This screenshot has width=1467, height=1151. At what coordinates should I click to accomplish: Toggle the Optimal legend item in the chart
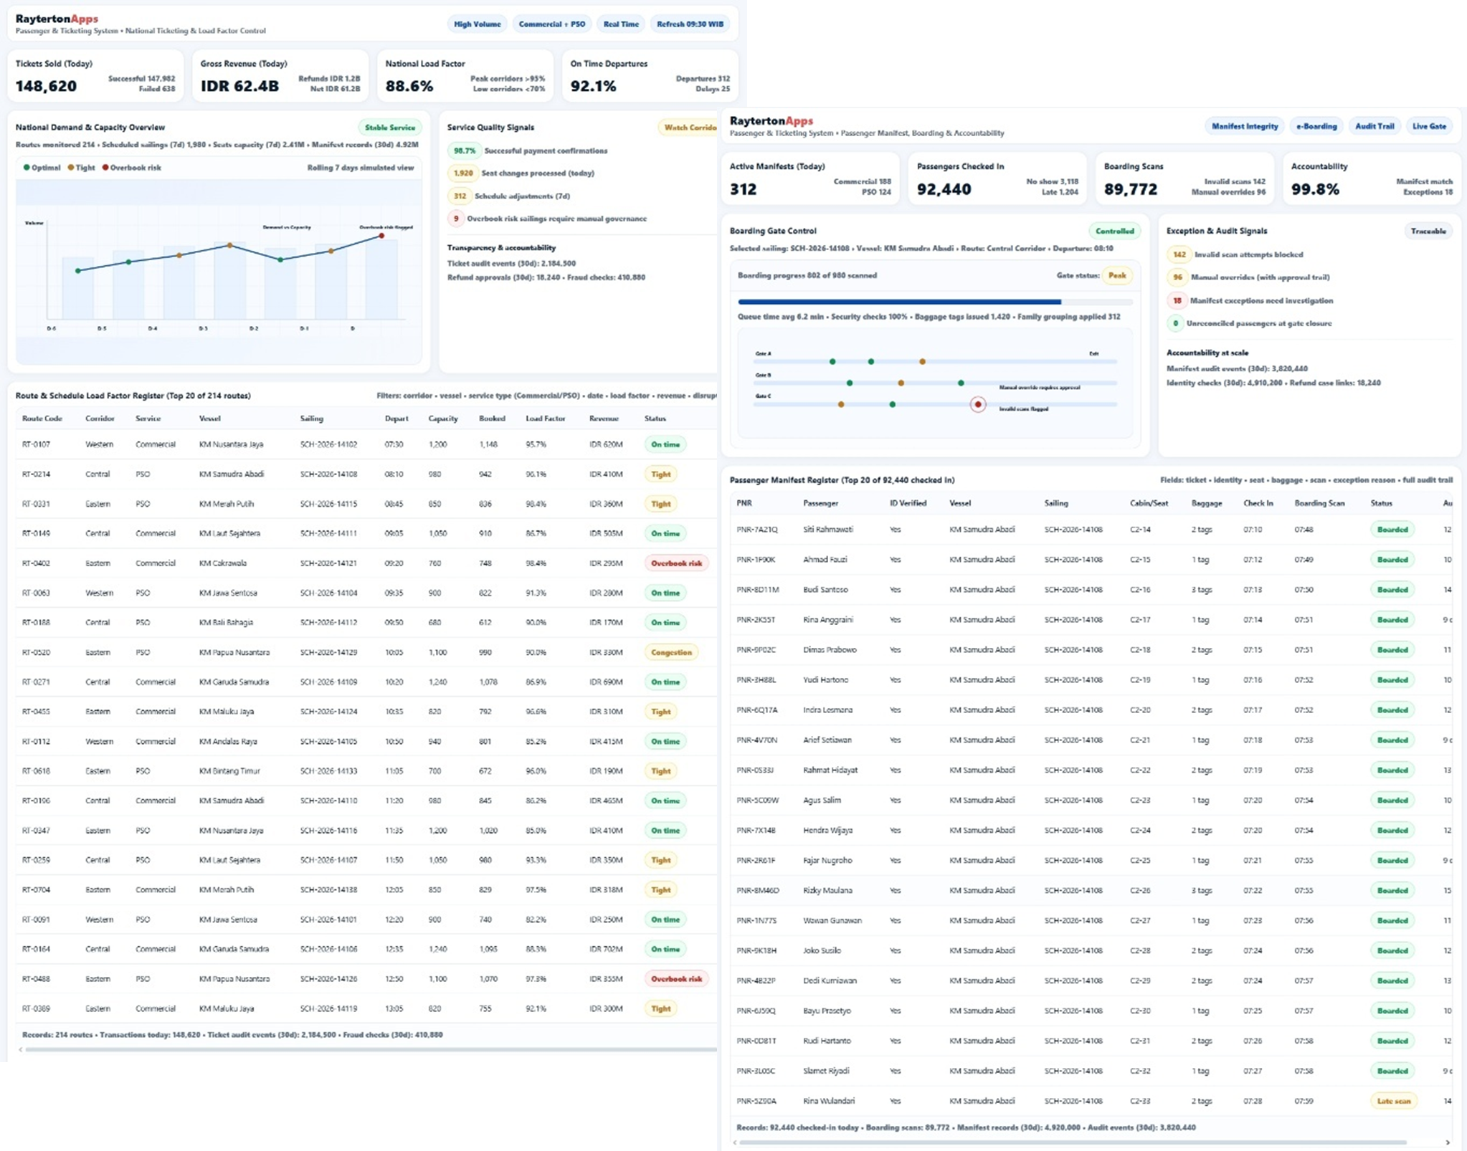(x=42, y=168)
